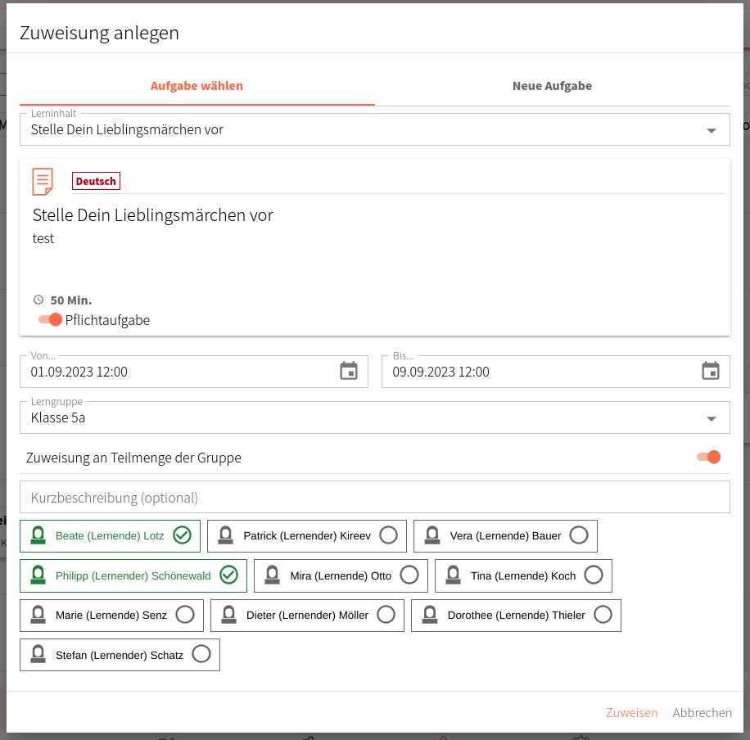The height and width of the screenshot is (740, 750).
Task: Click the Abbrechen button
Action: click(x=702, y=713)
